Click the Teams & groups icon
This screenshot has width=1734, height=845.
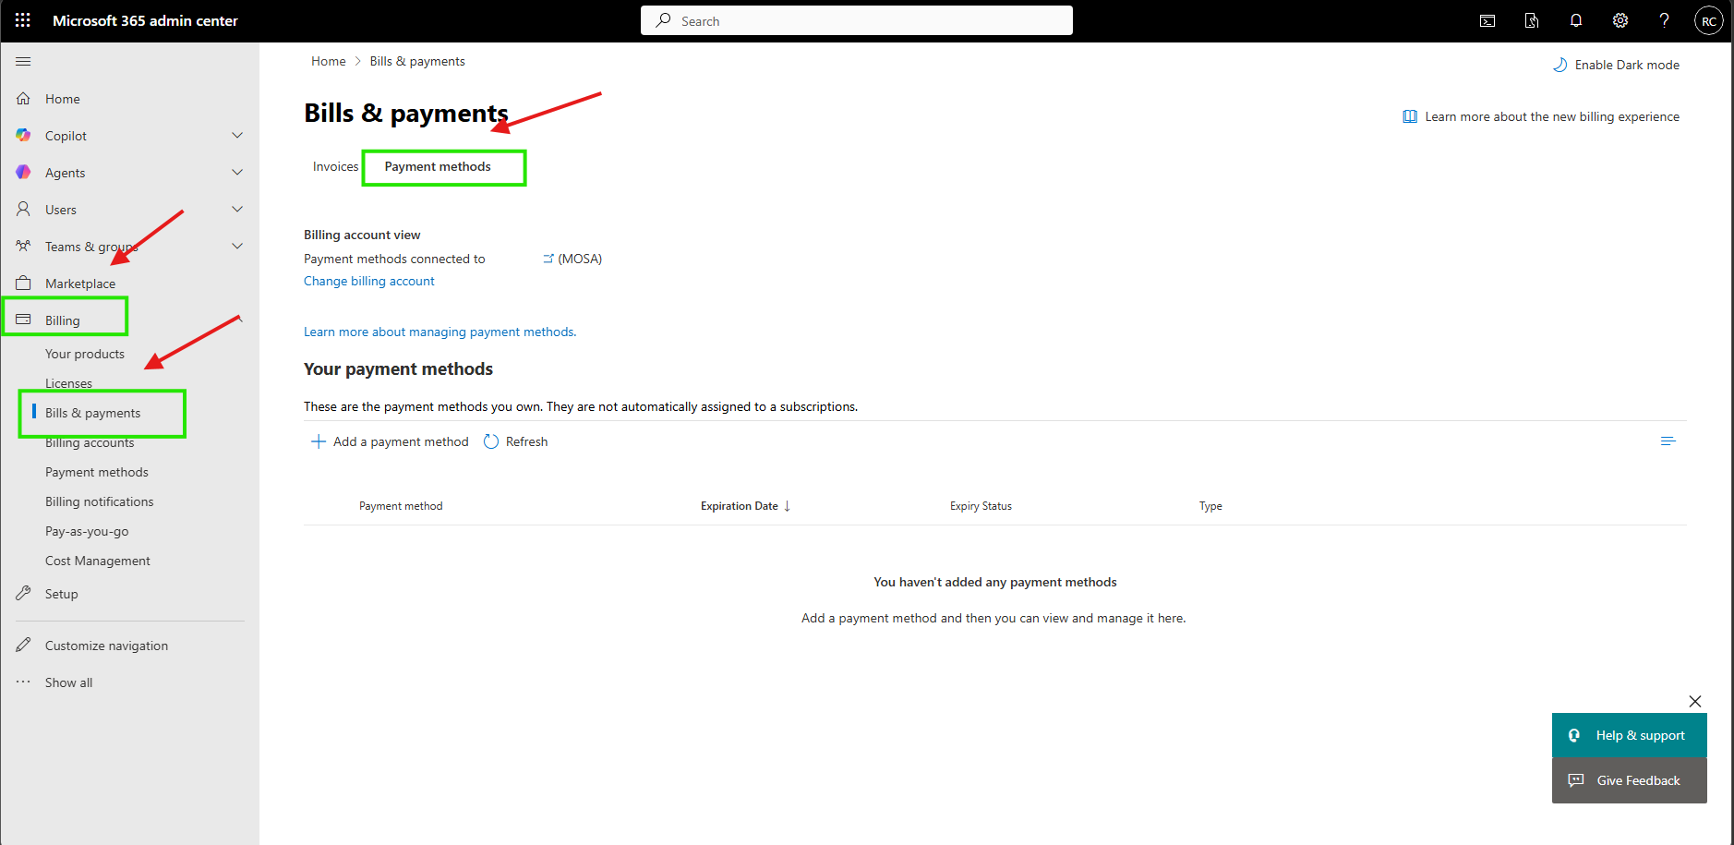[x=24, y=247]
